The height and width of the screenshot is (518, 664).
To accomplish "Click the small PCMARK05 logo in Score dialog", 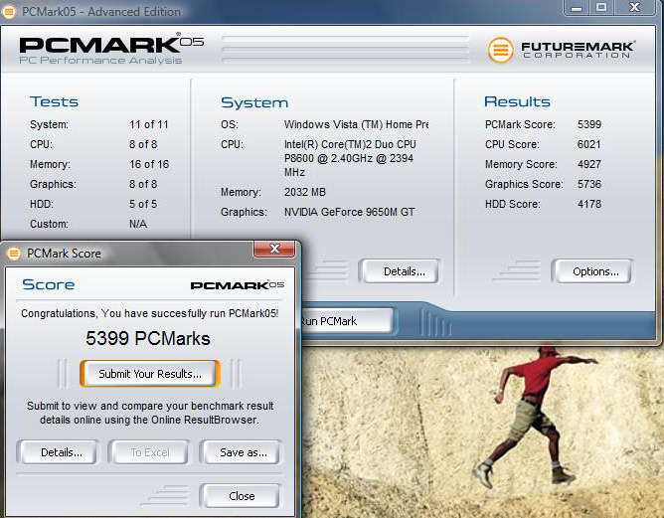I will (238, 285).
